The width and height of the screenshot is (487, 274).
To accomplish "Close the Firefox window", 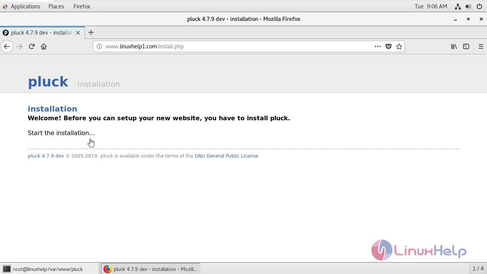I will coord(481,19).
